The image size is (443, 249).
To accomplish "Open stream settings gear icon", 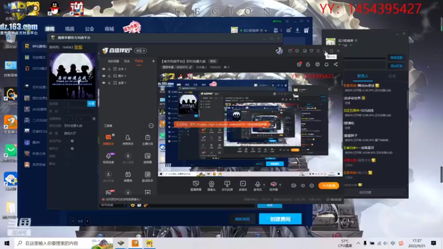I will (312, 185).
